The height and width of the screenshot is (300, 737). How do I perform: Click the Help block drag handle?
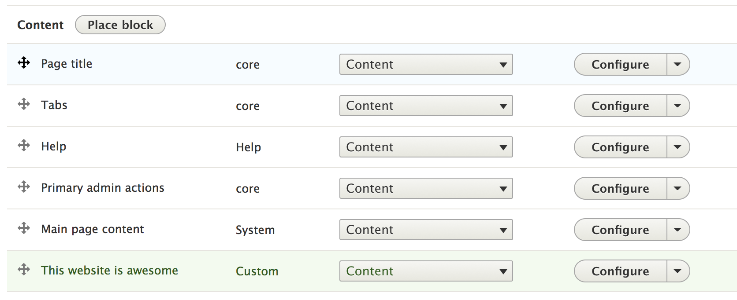(24, 146)
